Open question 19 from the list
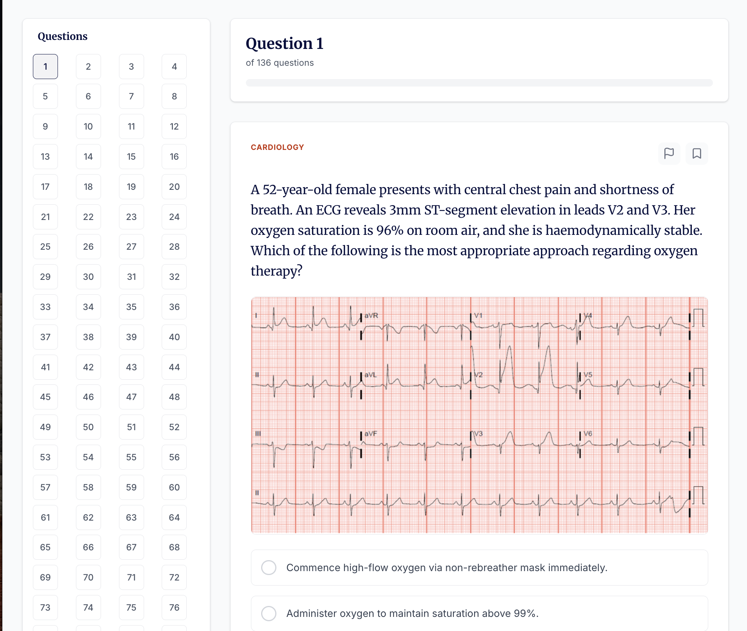The width and height of the screenshot is (747, 631). [132, 187]
